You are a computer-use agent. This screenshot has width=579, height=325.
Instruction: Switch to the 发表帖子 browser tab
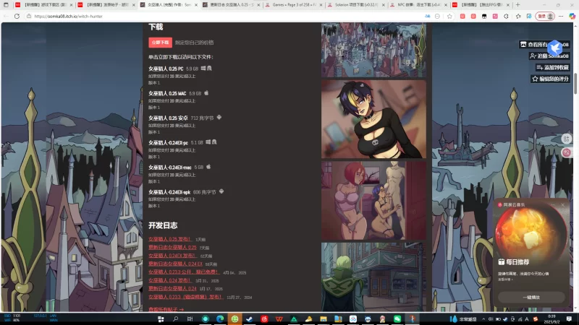coord(106,5)
